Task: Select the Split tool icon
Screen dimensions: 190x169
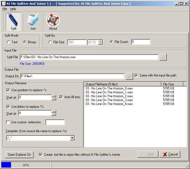Action: (13, 21)
